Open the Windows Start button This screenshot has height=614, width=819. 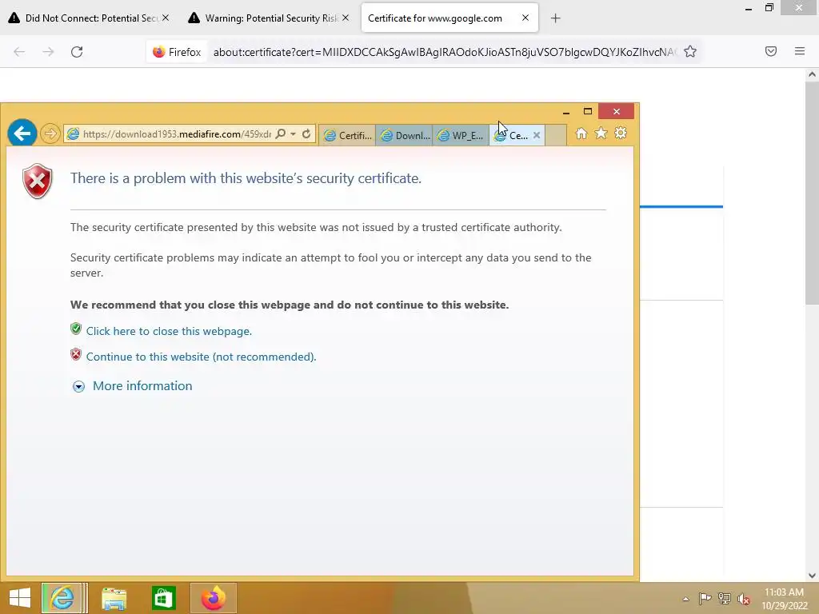coord(20,598)
